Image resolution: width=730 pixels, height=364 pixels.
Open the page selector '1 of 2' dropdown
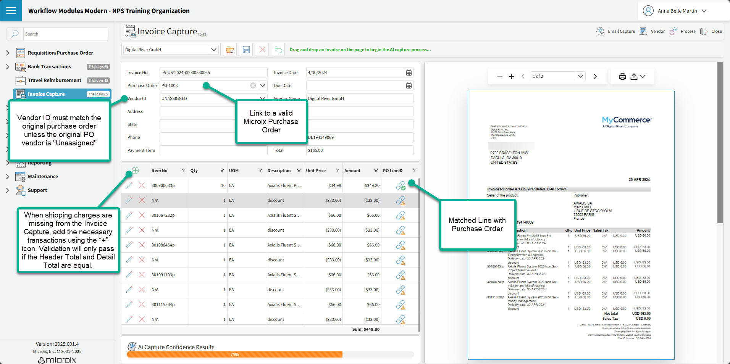[x=580, y=76]
